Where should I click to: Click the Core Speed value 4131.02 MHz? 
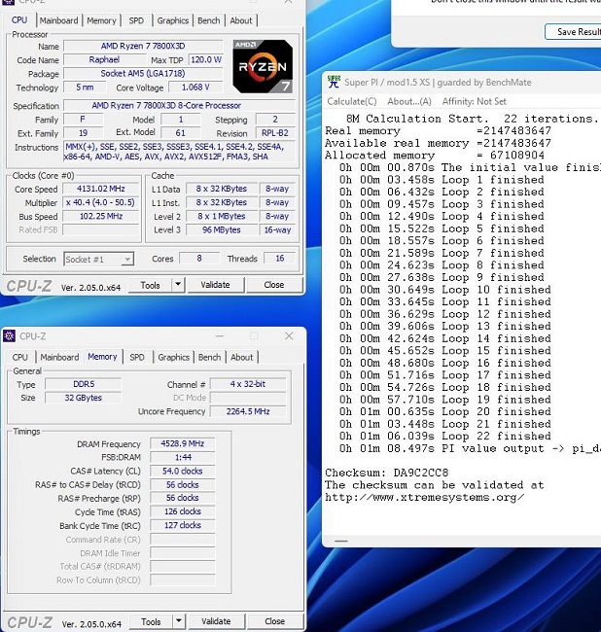tap(101, 189)
